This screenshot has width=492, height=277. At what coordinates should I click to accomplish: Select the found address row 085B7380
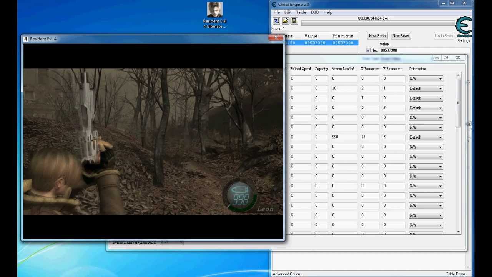tap(322, 43)
